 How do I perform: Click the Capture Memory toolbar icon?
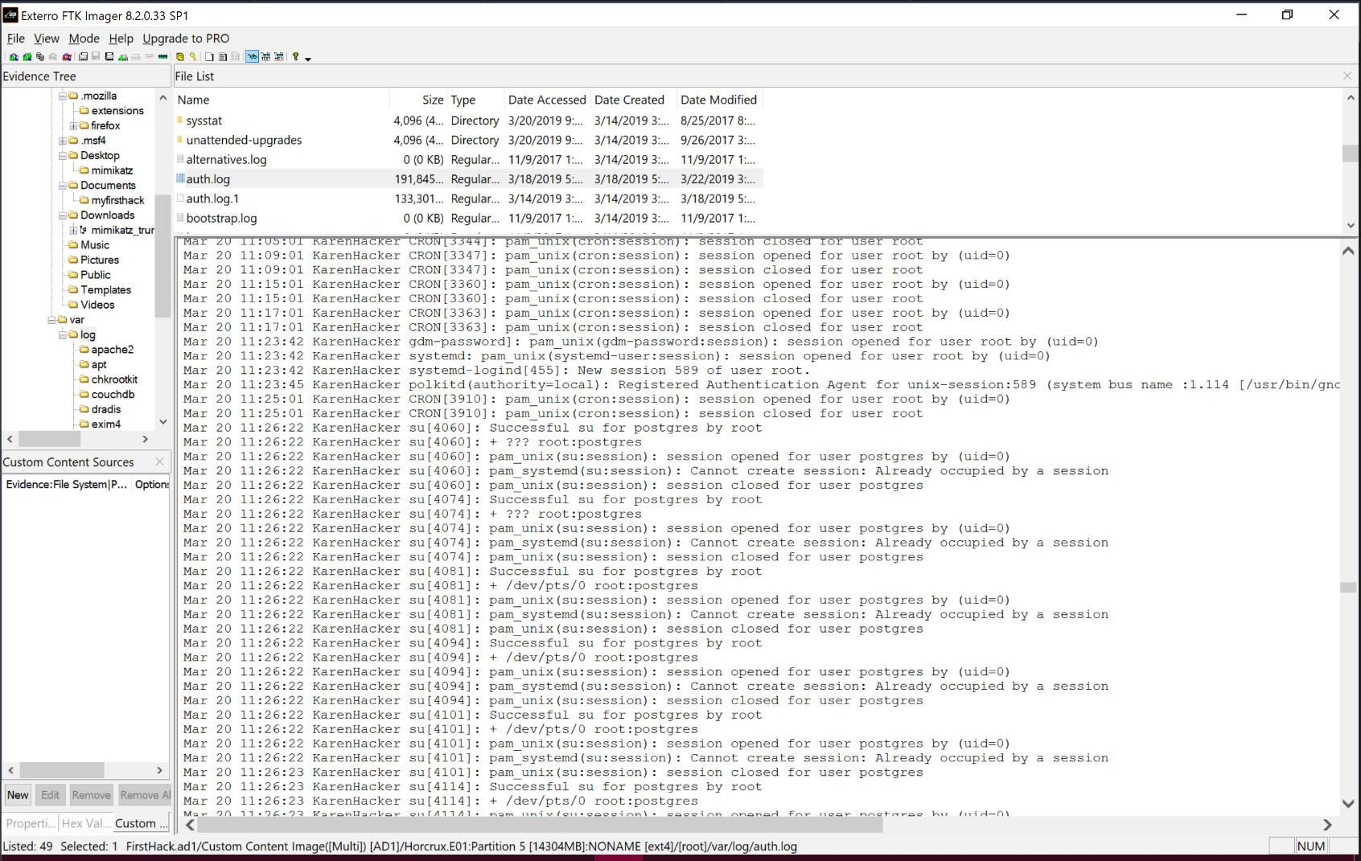162,56
